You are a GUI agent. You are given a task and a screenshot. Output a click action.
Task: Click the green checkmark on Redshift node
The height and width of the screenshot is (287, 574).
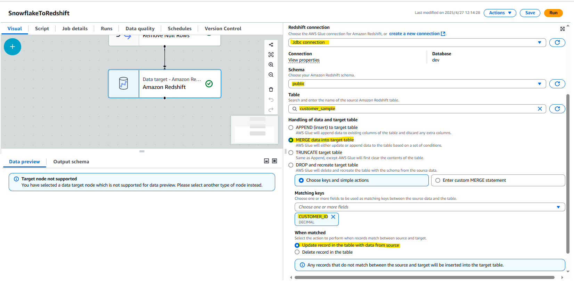point(209,84)
